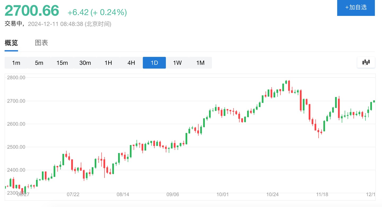The height and width of the screenshot is (207, 382).
Task: Click the 10/24 date axis label
Action: point(272,195)
